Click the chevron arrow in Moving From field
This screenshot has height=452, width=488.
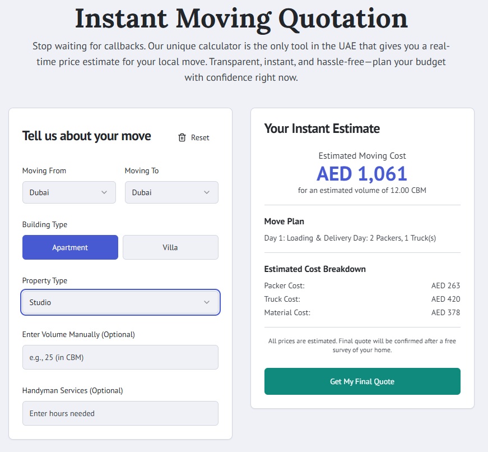pos(104,192)
